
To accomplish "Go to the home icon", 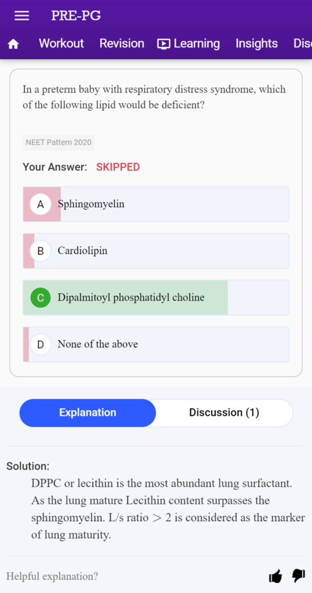I will 13,44.
